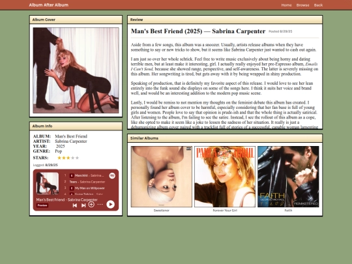Image resolution: width=352 pixels, height=264 pixels.
Task: Click the Emails I Can't Send italic text
Action: pos(224,66)
